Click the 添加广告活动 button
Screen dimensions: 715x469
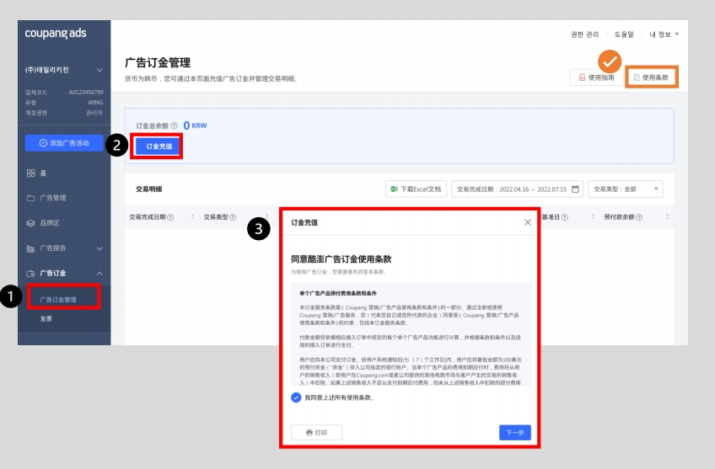click(x=64, y=143)
